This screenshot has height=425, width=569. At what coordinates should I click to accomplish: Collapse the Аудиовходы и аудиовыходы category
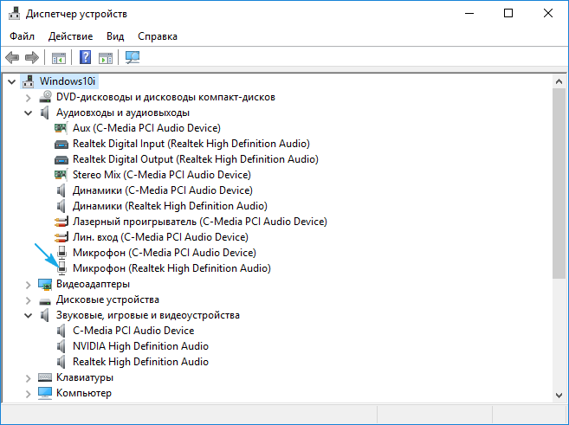[x=29, y=113]
